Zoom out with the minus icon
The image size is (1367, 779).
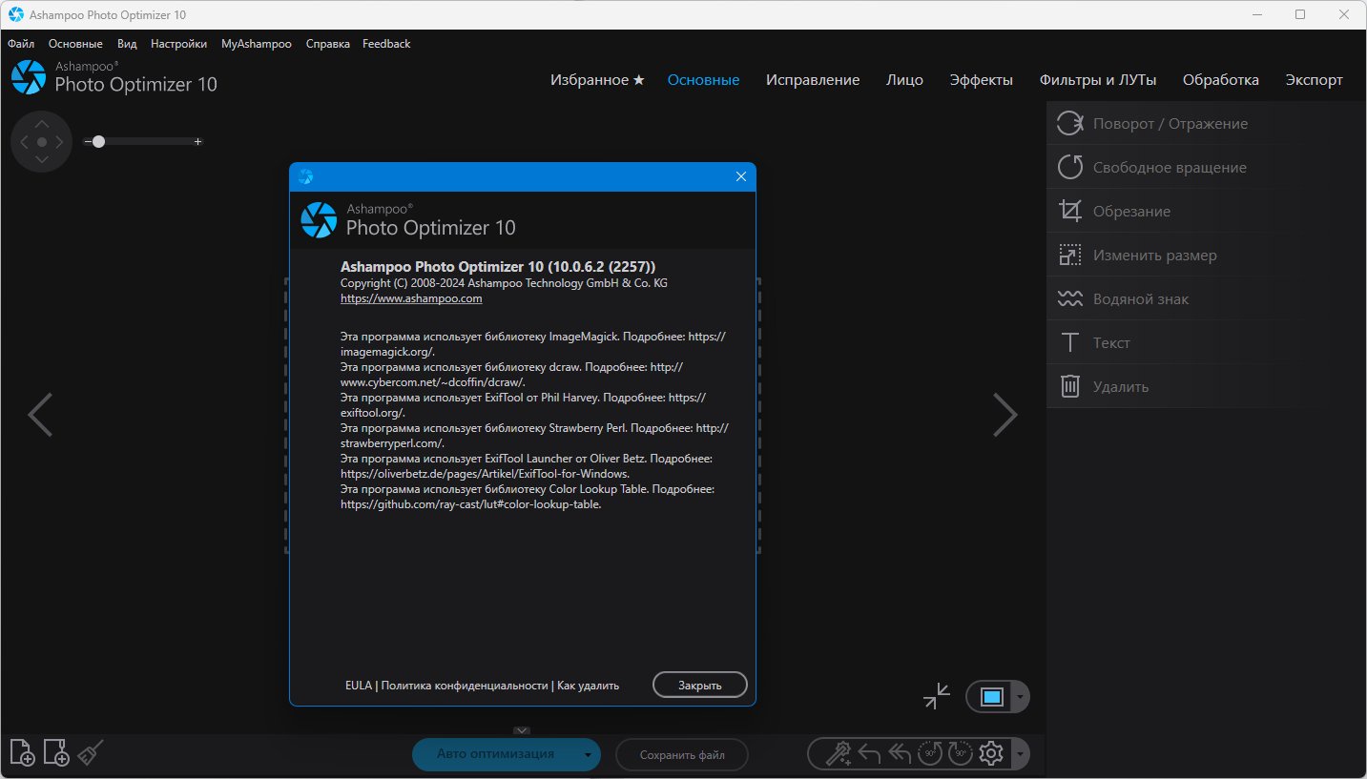87,141
